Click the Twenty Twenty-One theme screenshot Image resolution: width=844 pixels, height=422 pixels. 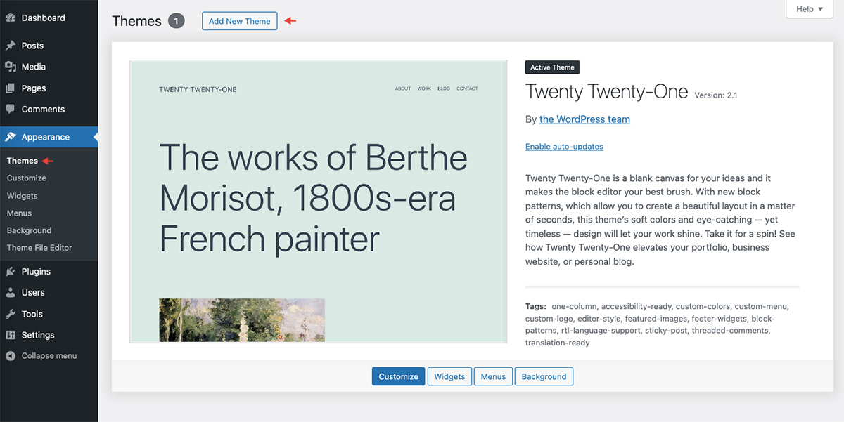click(x=318, y=202)
